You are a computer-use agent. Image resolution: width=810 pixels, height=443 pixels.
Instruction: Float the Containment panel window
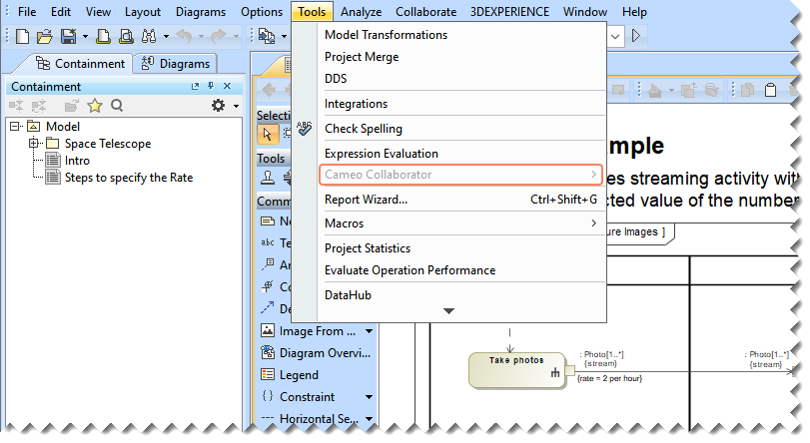pos(195,86)
